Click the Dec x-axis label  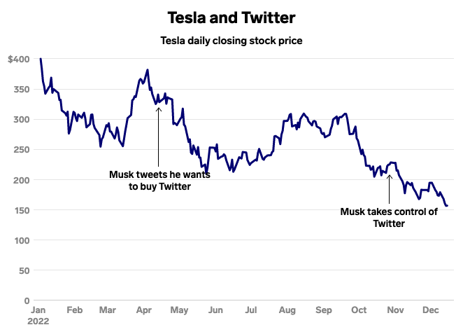point(431,310)
